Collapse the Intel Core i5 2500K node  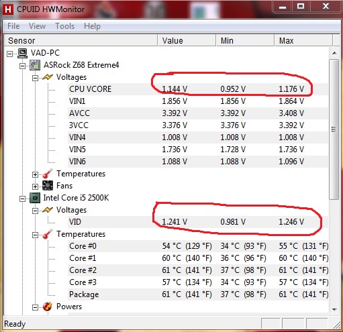pos(22,199)
